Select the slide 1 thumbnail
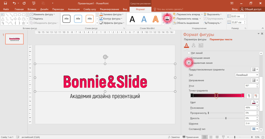 coord(14,39)
